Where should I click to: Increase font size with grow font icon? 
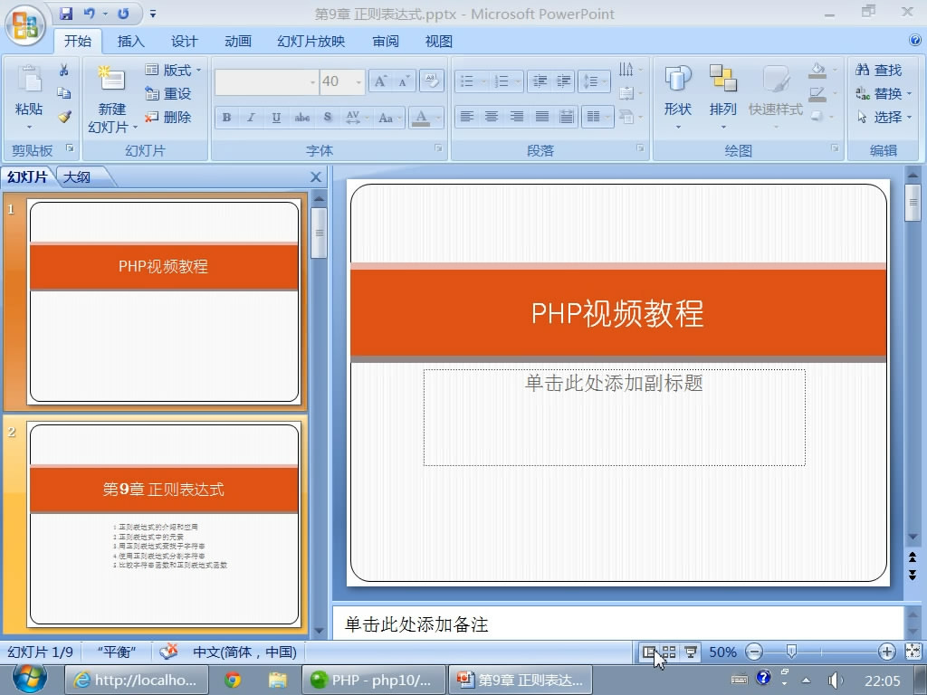coord(380,81)
